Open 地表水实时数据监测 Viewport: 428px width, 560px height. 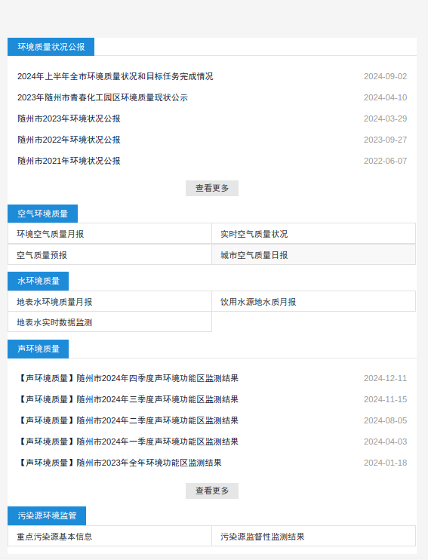click(109, 322)
